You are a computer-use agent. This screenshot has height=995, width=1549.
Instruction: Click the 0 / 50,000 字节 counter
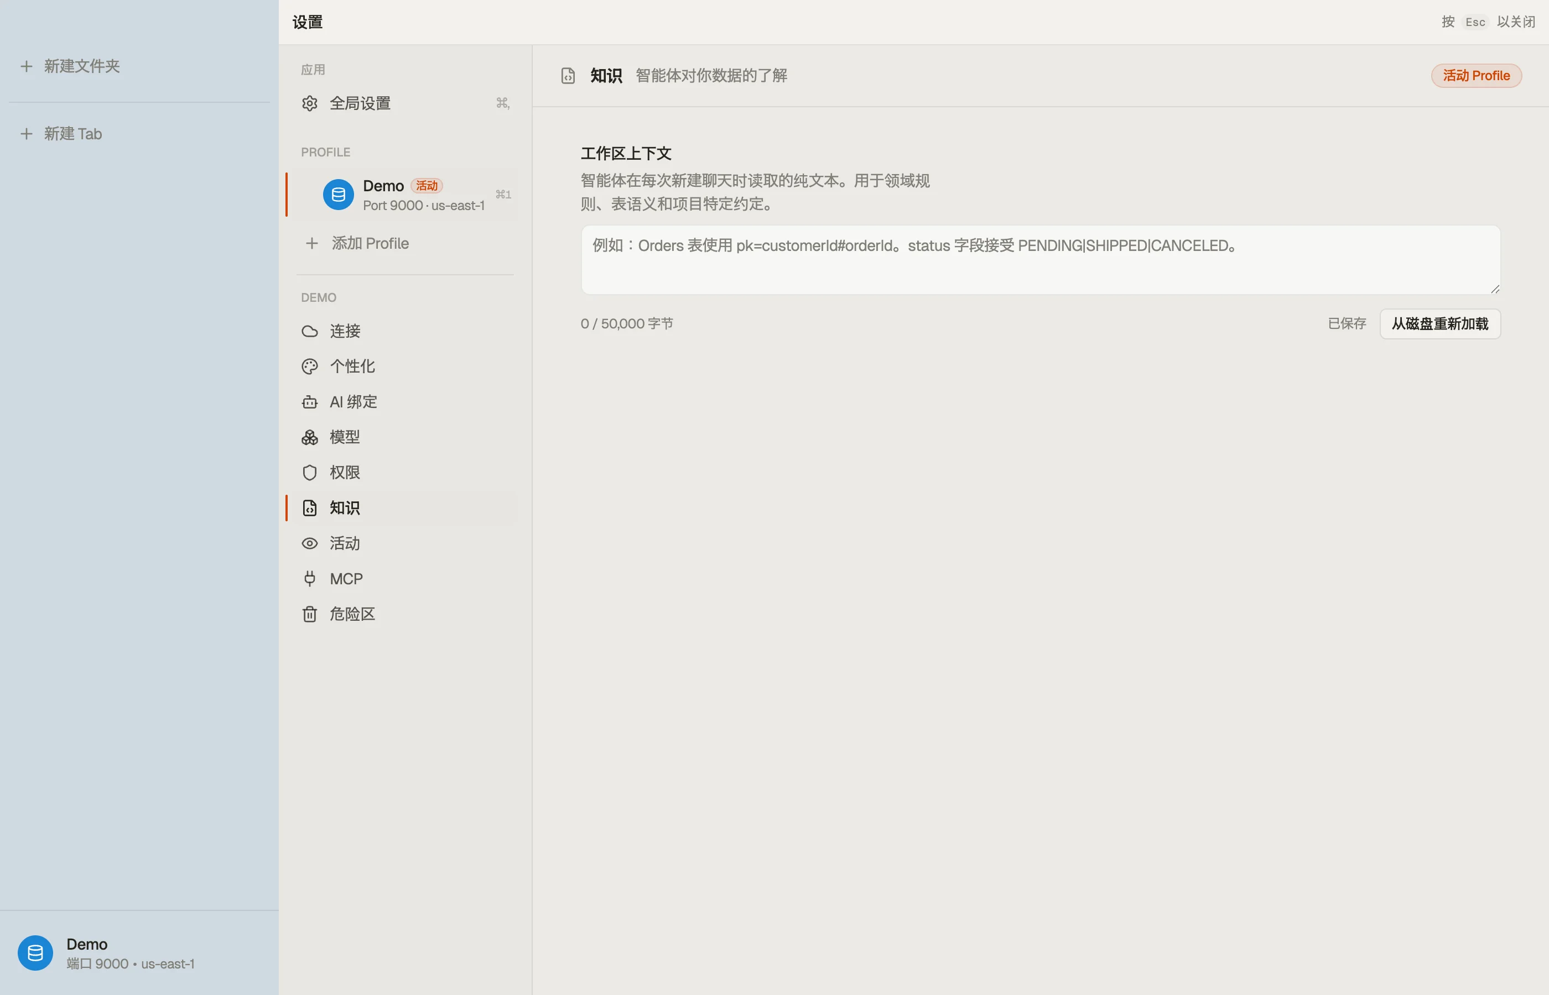626,324
